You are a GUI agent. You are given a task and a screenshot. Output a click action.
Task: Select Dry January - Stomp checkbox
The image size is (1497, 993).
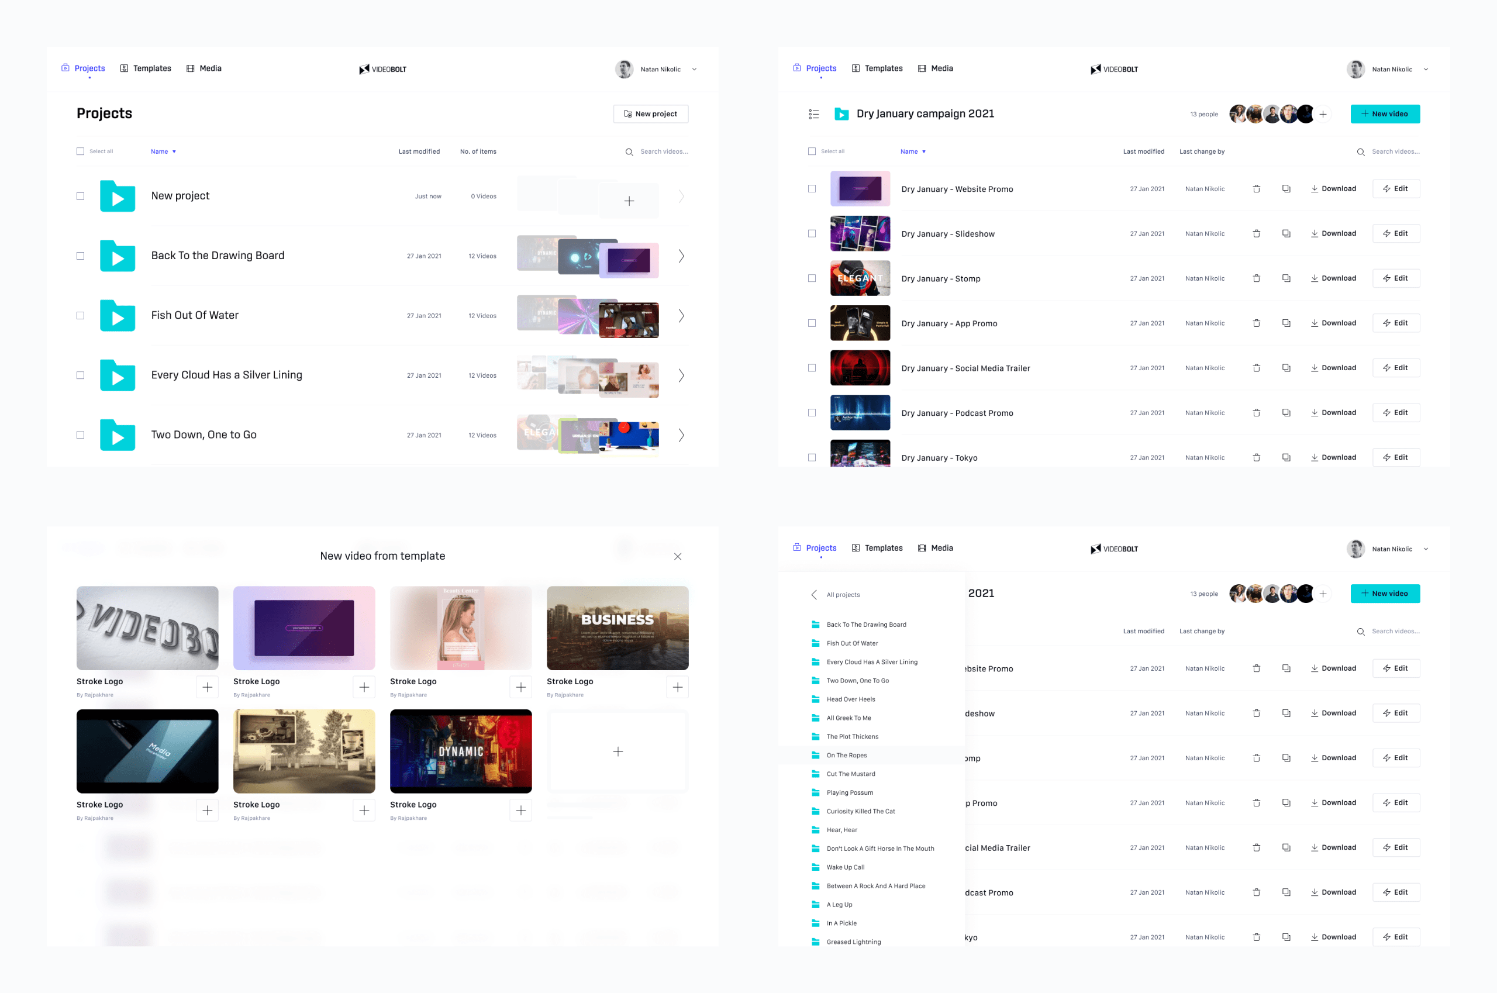point(812,278)
